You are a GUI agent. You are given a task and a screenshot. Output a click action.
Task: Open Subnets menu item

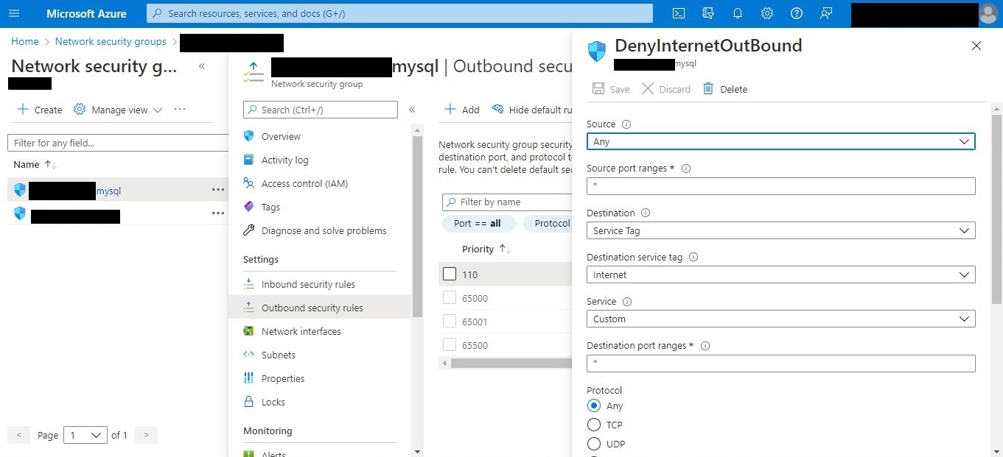(278, 355)
